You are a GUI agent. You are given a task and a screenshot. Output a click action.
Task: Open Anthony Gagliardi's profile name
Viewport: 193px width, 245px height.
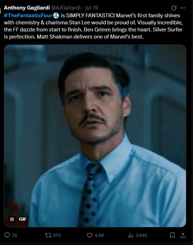(27, 8)
